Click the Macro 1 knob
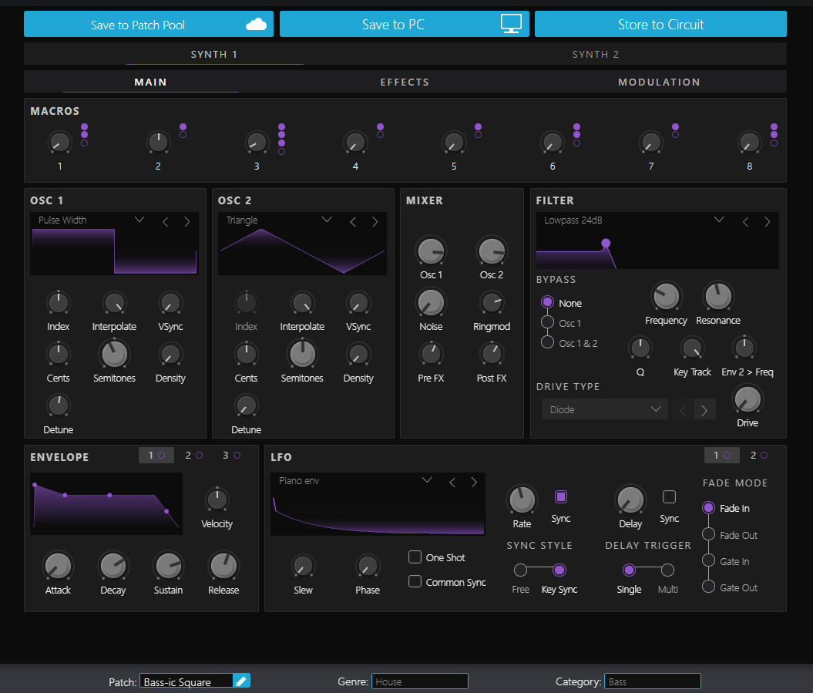The height and width of the screenshot is (693, 813). pos(59,142)
